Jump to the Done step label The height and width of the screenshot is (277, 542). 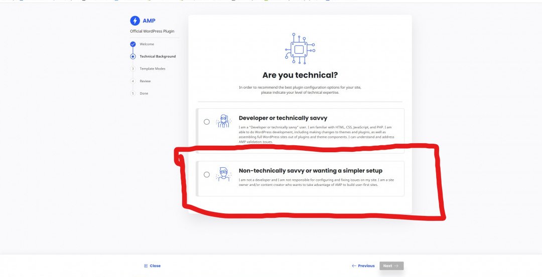pos(144,93)
